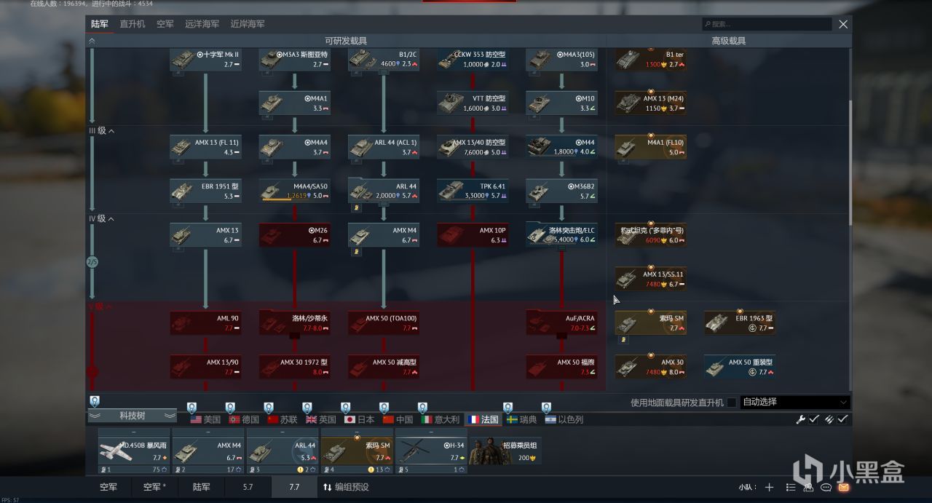Screen dimensions: 932x503
Task: Toggle the checkbox next to wrench icon
Action: (814, 419)
